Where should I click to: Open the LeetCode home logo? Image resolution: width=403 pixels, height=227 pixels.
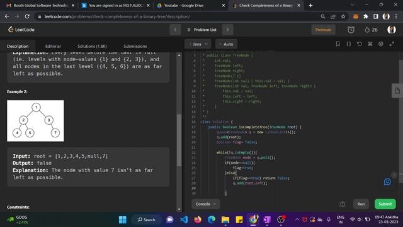tap(21, 30)
